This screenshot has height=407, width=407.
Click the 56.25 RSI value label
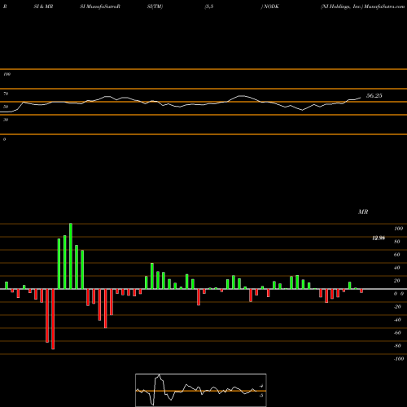(x=374, y=95)
